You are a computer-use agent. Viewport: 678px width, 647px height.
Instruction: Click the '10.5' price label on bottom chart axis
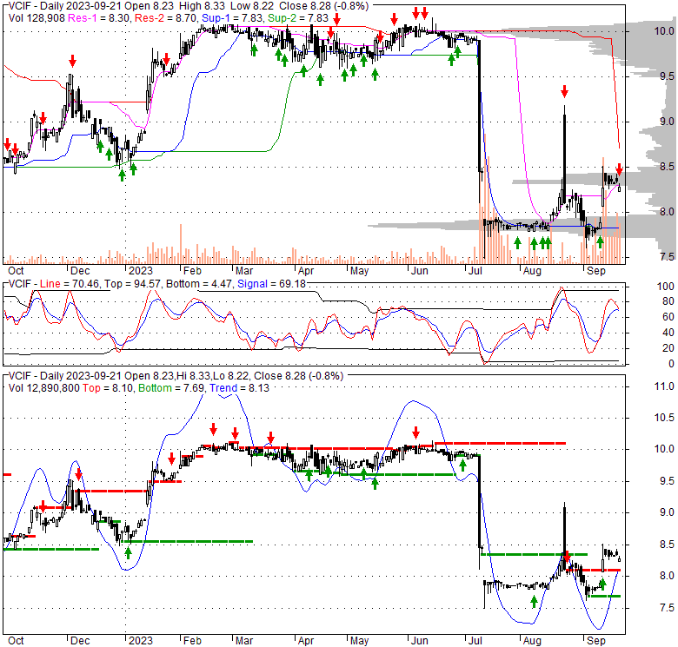[665, 418]
